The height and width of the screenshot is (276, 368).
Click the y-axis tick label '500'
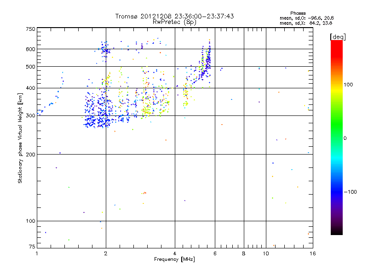pos(30,67)
